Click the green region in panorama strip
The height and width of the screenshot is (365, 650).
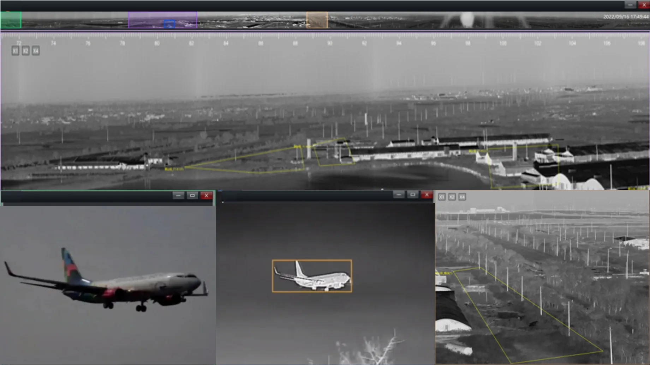(11, 20)
